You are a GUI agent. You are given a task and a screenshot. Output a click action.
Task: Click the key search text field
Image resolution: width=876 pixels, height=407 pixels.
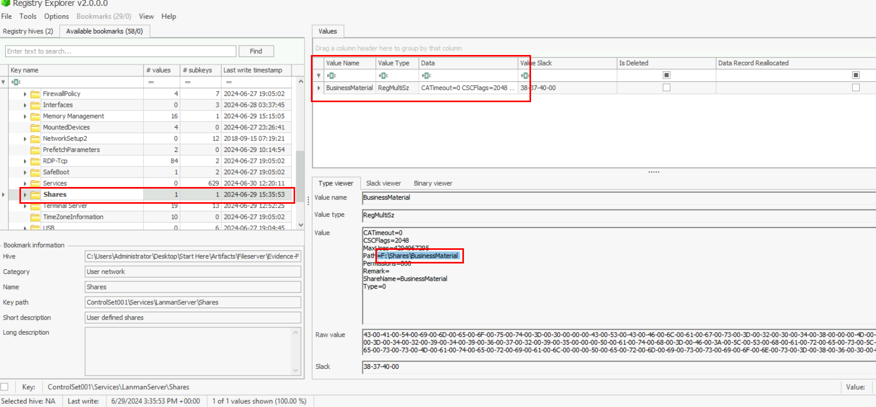coord(121,51)
